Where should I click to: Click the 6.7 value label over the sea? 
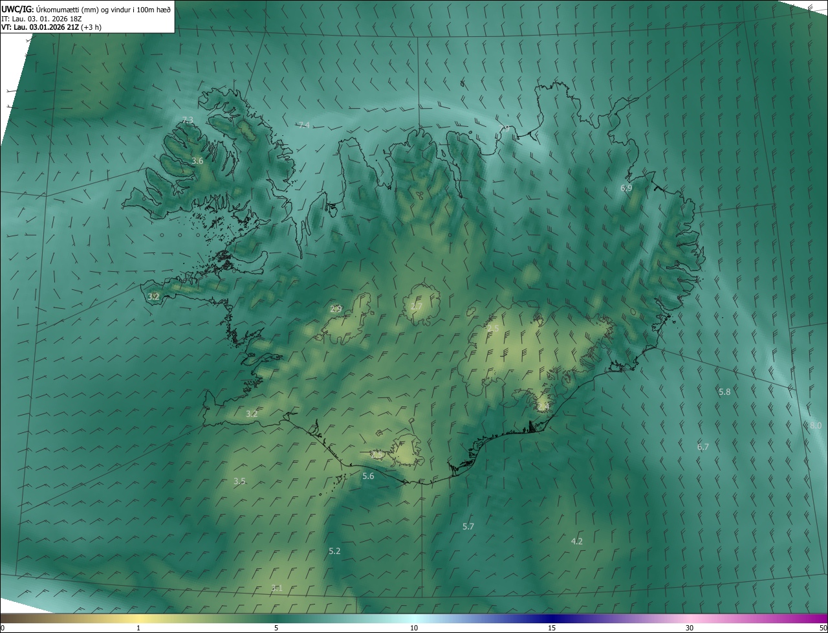(703, 447)
